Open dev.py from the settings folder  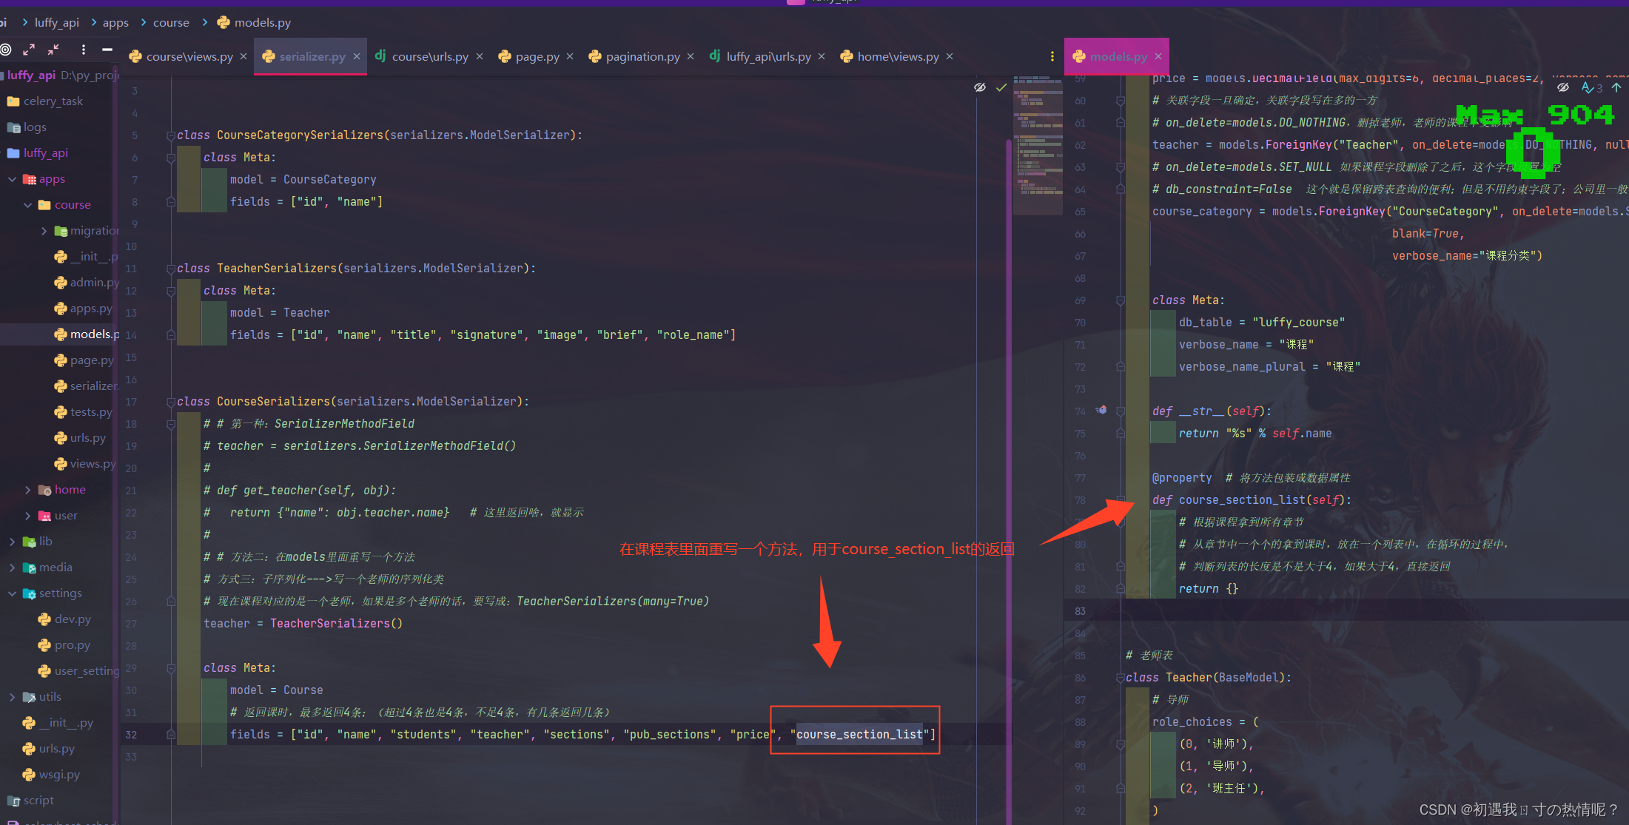(x=72, y=619)
